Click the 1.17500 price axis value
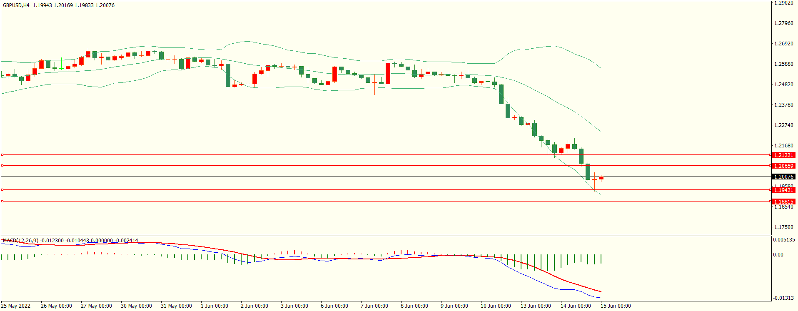 783,227
